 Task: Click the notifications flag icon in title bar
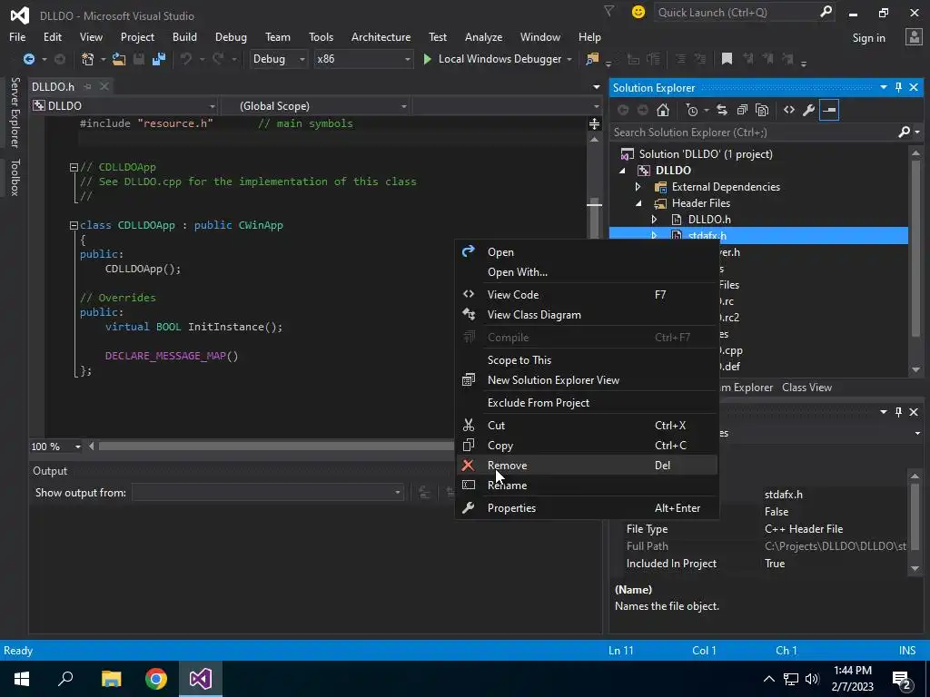pyautogui.click(x=608, y=11)
